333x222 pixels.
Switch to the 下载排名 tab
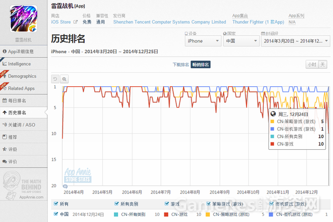pos(181,64)
